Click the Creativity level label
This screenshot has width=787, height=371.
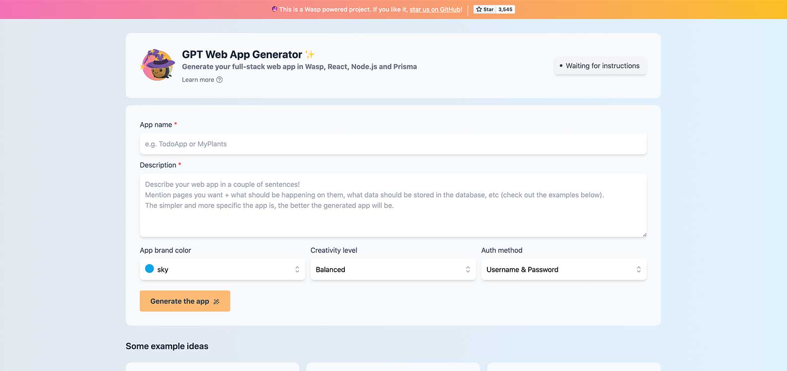[x=334, y=250]
